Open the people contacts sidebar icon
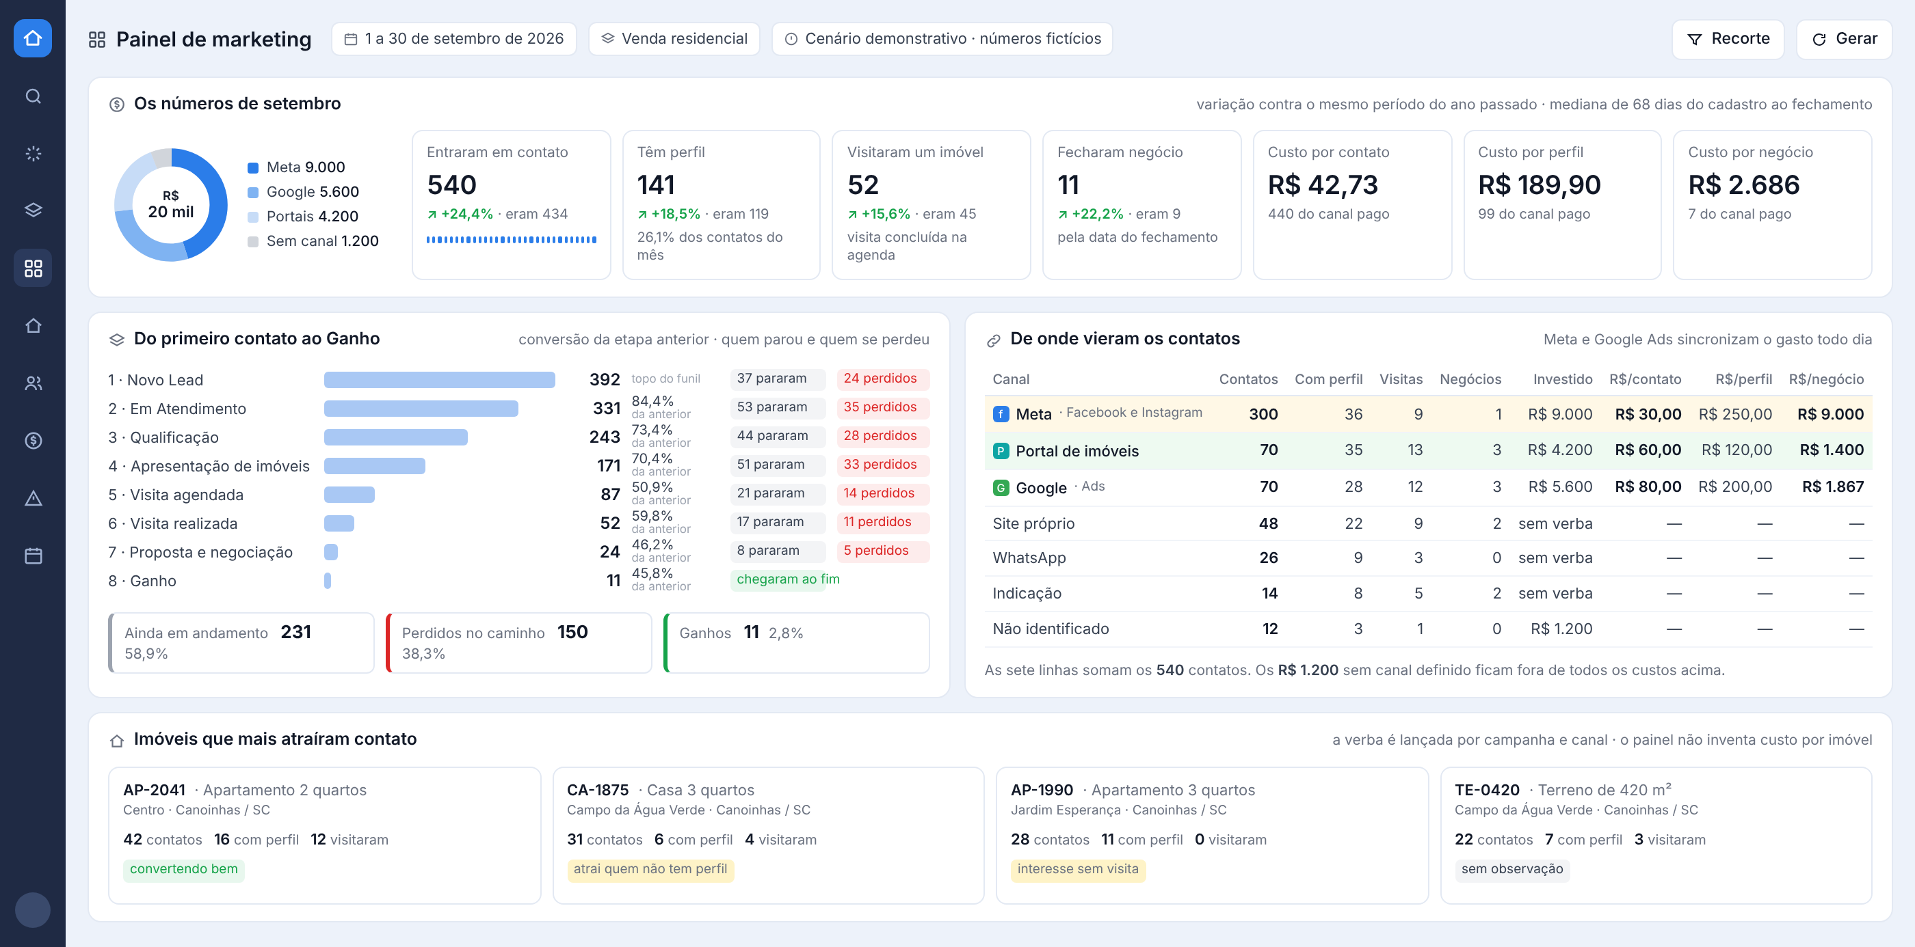Image resolution: width=1915 pixels, height=947 pixels. click(33, 383)
